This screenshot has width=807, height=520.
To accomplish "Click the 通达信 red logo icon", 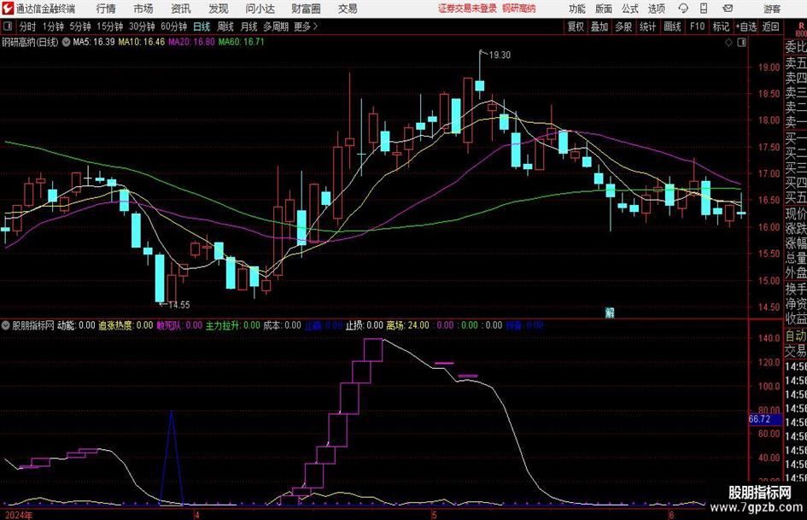I will pyautogui.click(x=7, y=9).
